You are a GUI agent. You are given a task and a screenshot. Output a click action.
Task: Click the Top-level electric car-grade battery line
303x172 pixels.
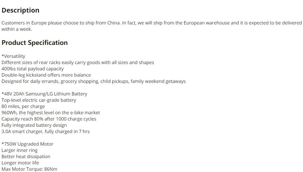tap(39, 100)
